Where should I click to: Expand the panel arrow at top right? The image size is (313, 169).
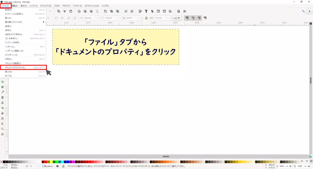310,11
